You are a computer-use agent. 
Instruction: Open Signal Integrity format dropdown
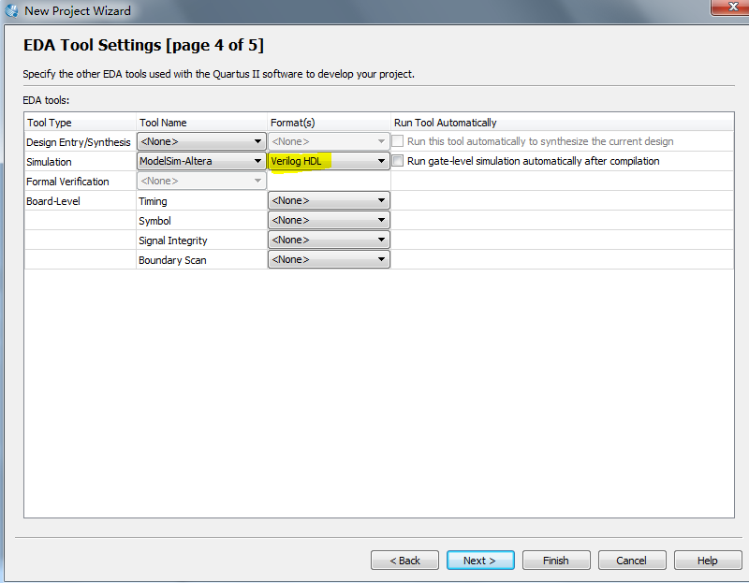point(329,240)
